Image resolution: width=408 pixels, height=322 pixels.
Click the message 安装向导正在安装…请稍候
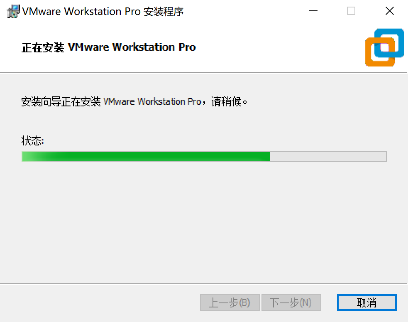134,101
